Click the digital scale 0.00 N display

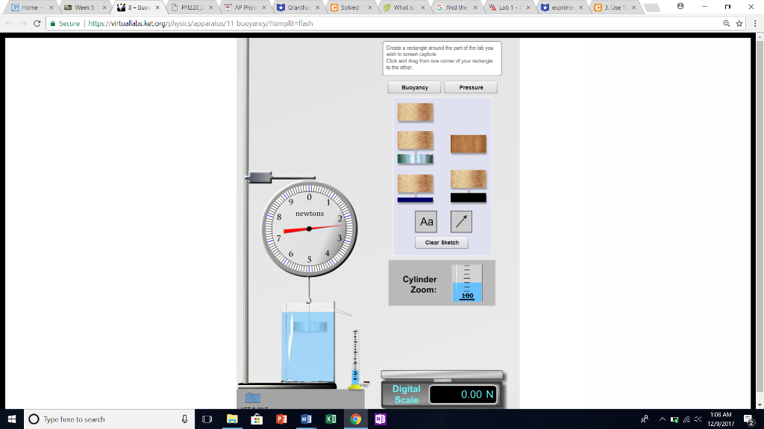(x=463, y=395)
